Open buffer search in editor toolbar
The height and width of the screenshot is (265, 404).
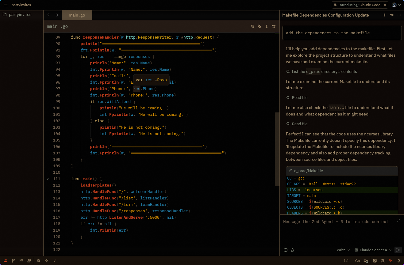click(252, 26)
